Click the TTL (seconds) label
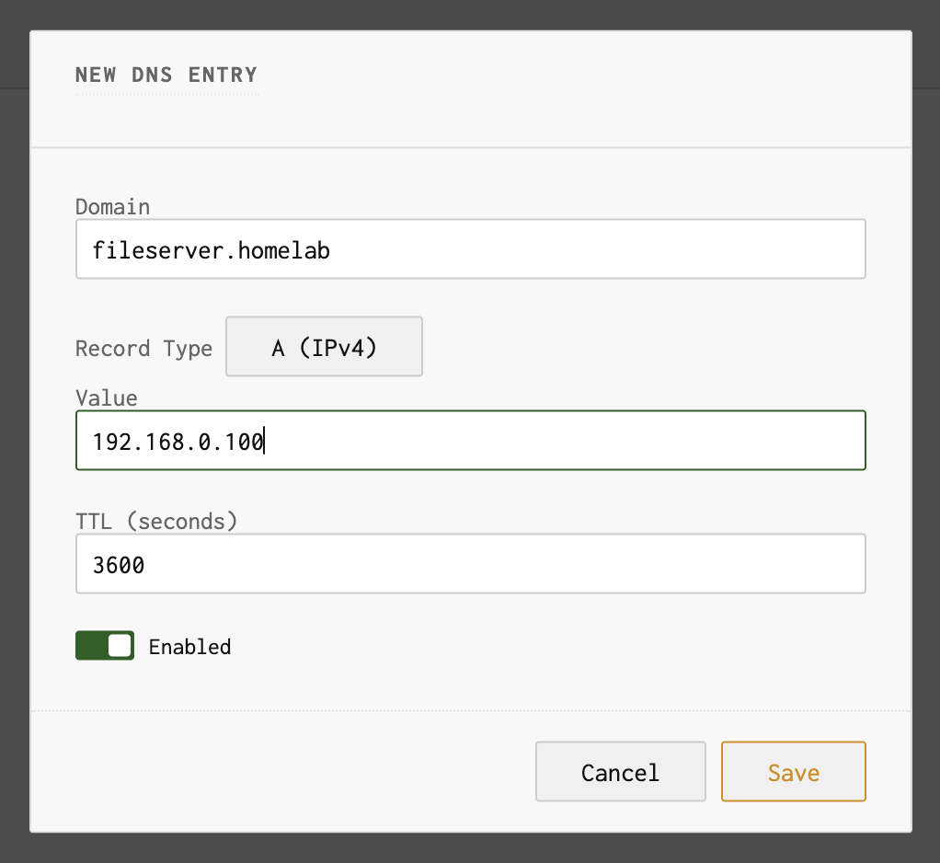This screenshot has width=940, height=863. (155, 520)
